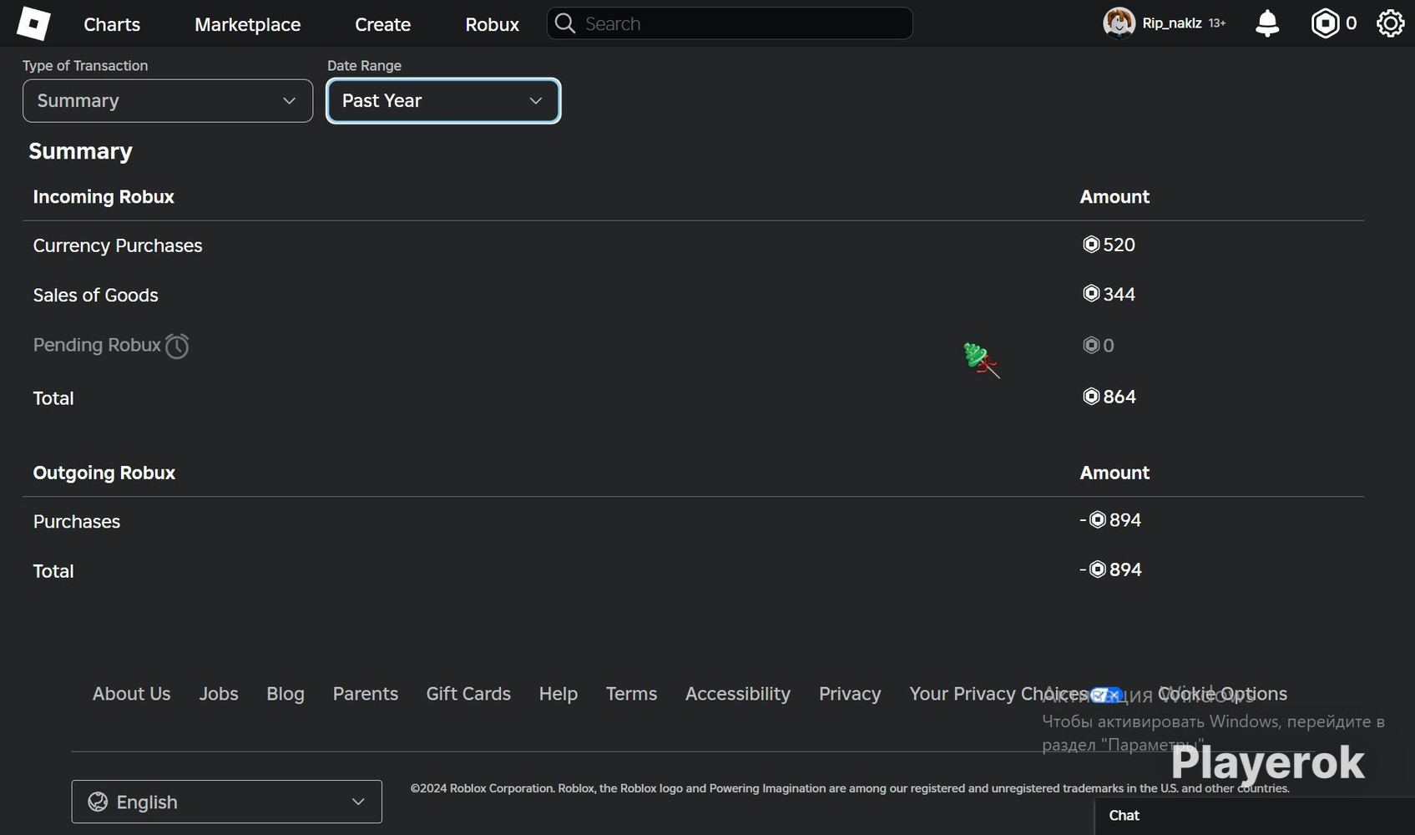Click the Sales of Goods row label
The image size is (1415, 835).
96,295
